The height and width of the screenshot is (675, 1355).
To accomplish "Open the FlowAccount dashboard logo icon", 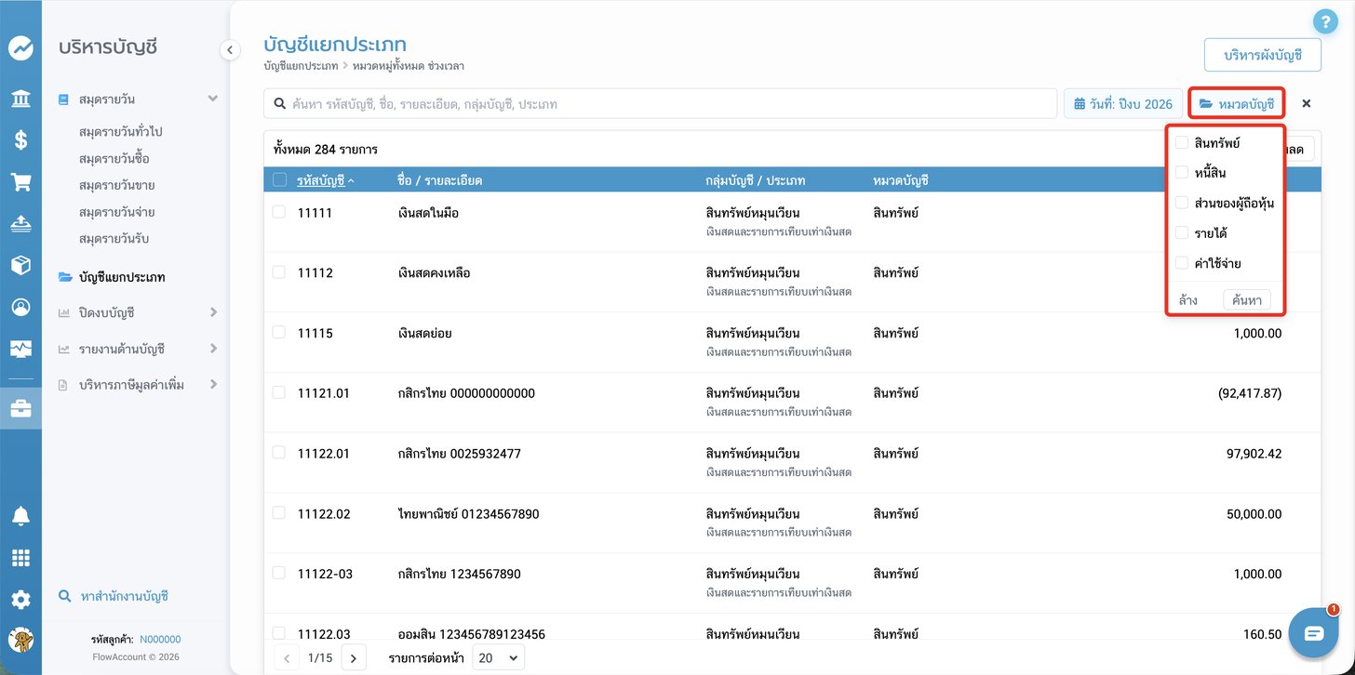I will (20, 48).
